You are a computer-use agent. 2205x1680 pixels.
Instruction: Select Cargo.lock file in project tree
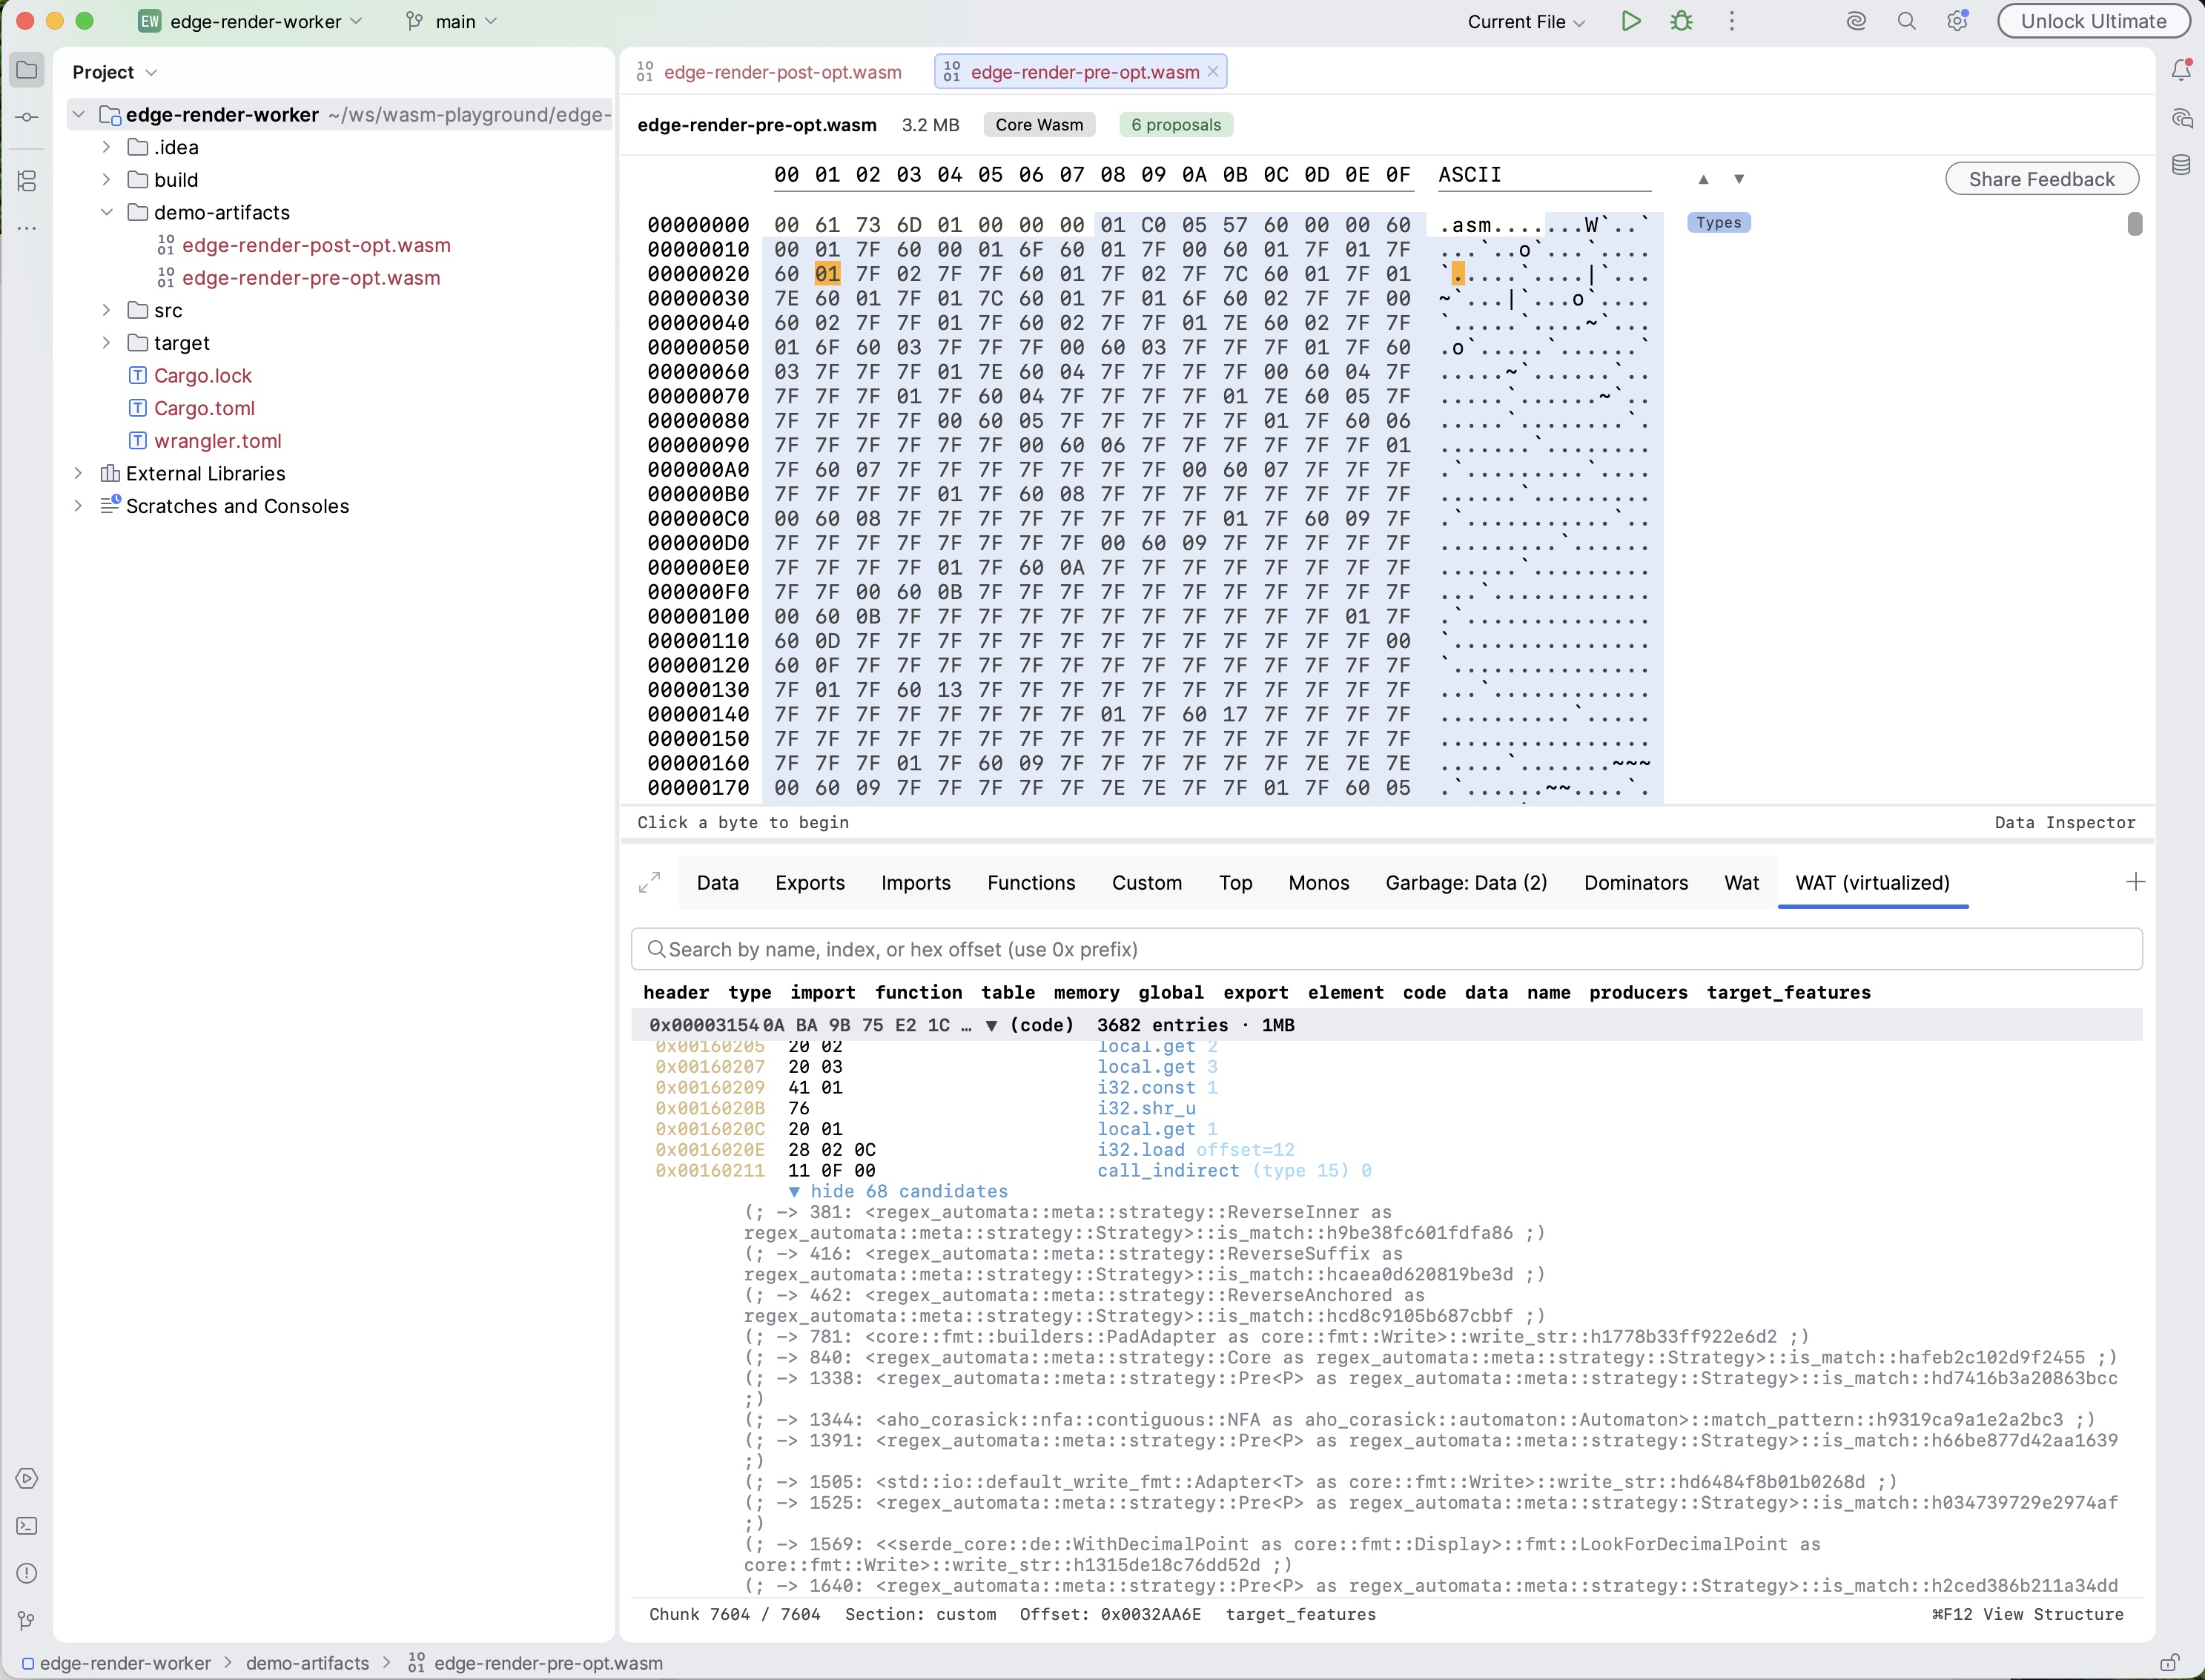[x=203, y=376]
